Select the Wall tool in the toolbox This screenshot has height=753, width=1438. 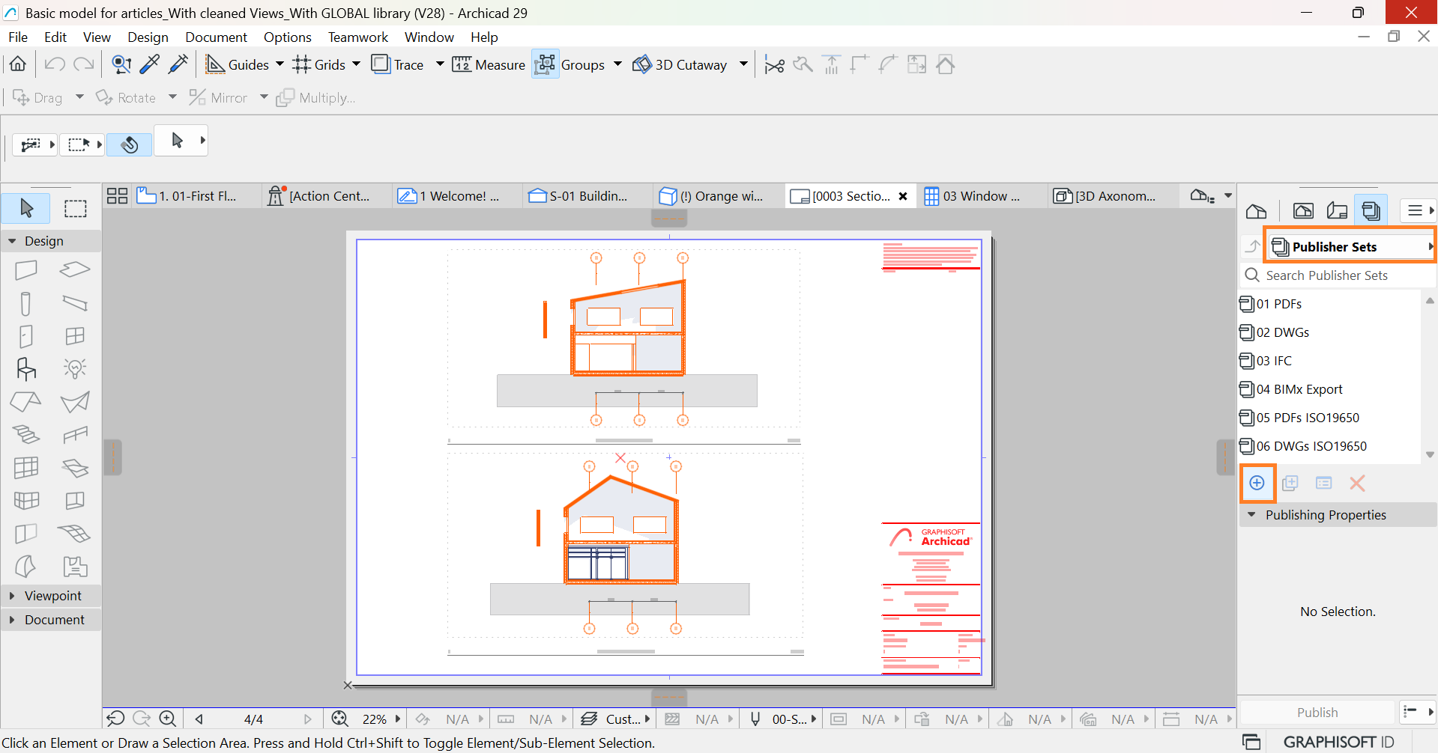click(26, 269)
